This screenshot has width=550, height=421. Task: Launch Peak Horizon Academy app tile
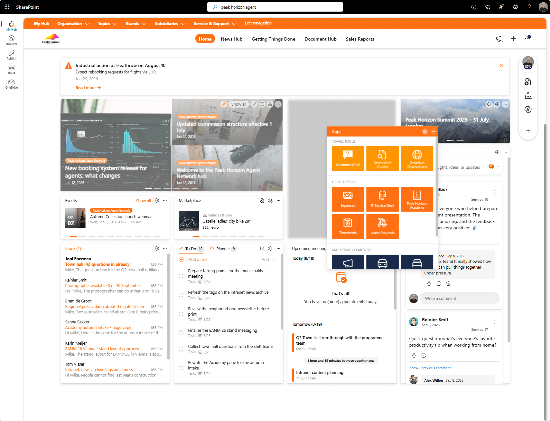(417, 199)
